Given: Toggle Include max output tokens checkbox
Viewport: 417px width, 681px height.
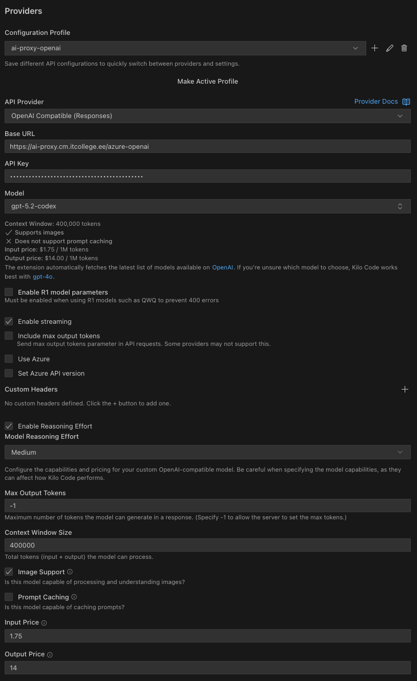Looking at the screenshot, I should pos(9,336).
